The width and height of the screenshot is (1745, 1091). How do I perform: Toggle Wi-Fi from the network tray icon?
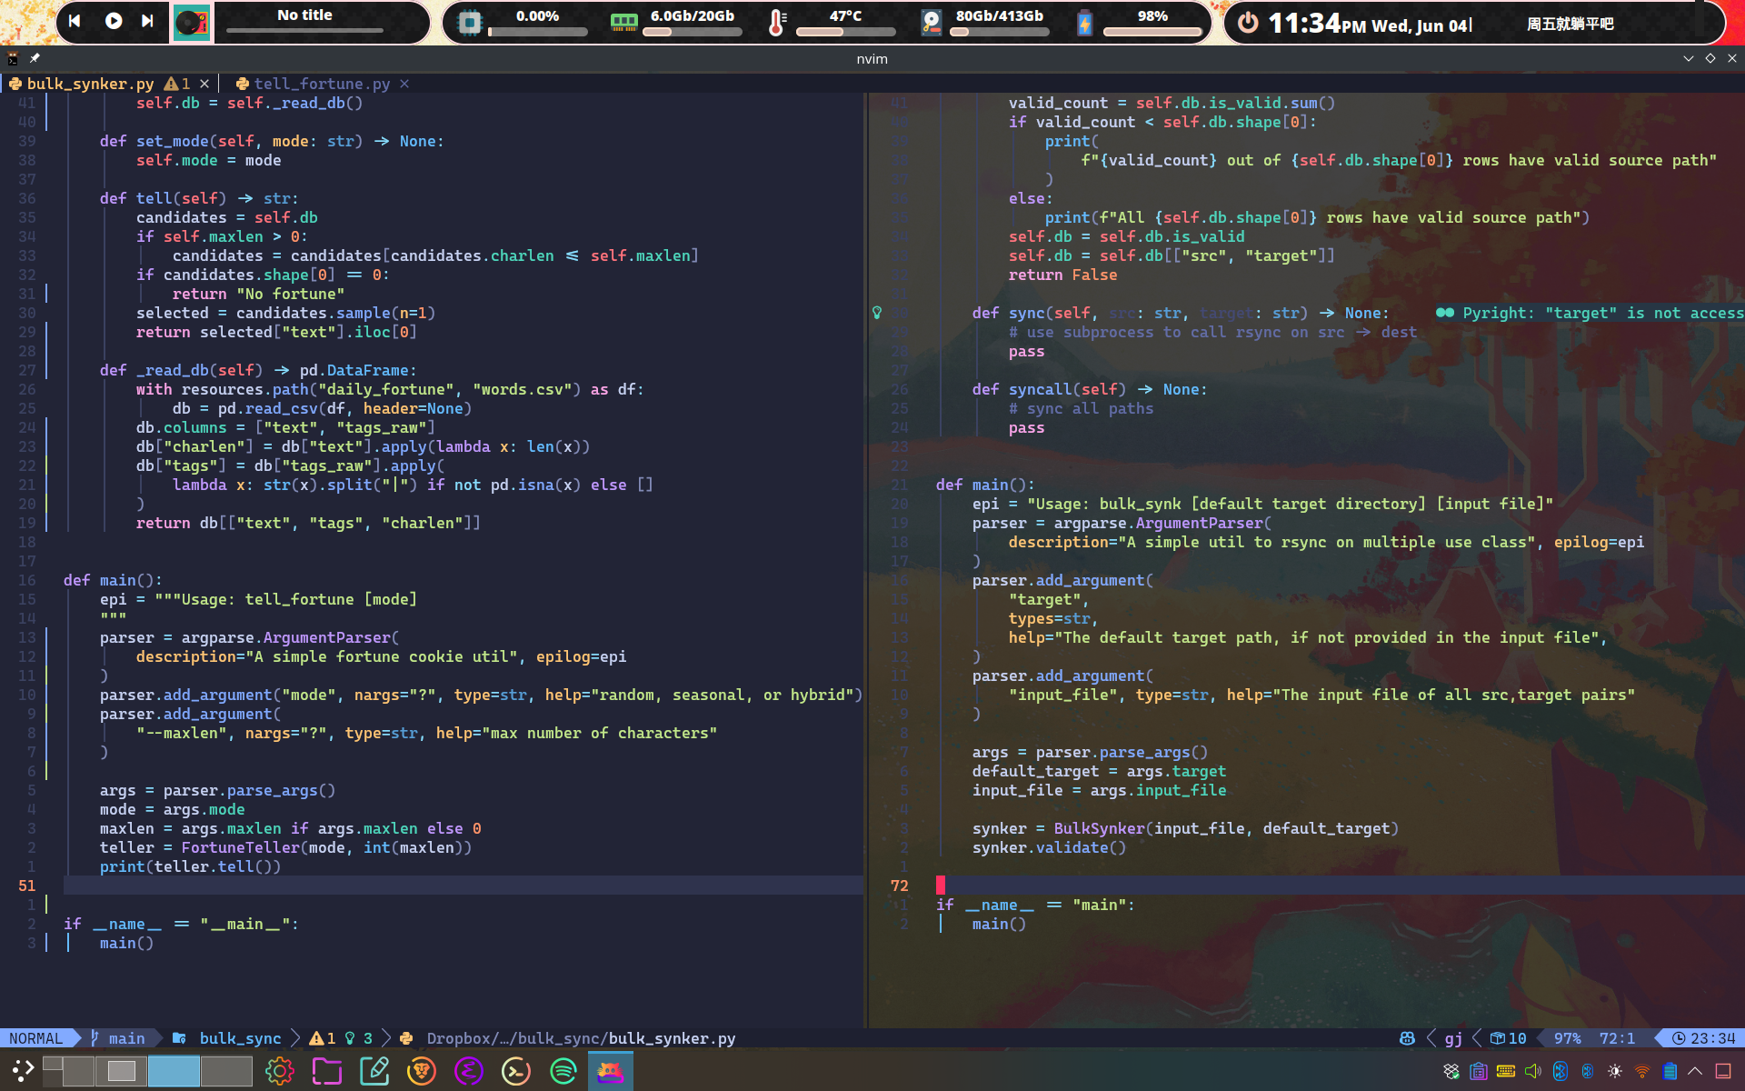click(1642, 1071)
